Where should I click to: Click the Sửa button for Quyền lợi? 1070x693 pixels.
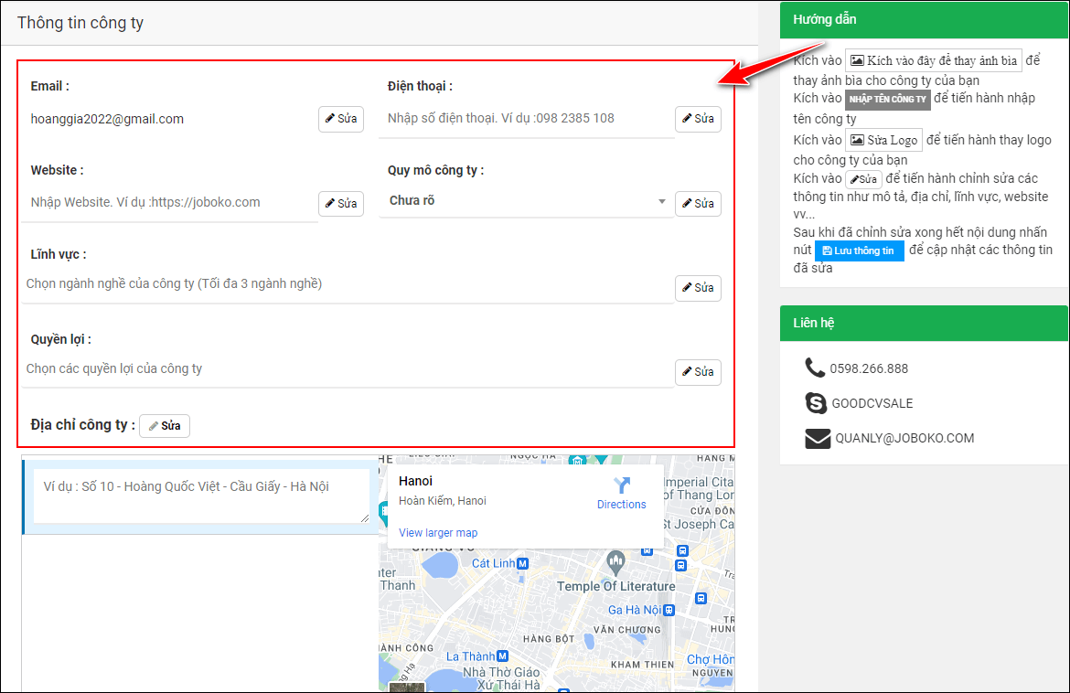[x=698, y=372]
